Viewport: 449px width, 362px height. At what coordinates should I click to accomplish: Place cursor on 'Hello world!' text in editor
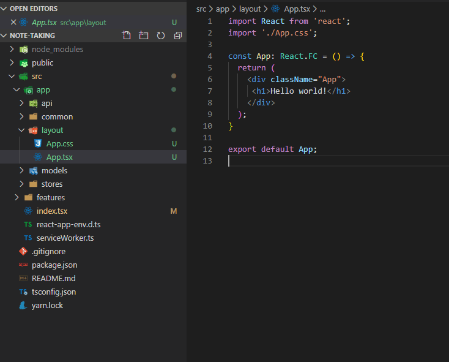pyautogui.click(x=299, y=91)
